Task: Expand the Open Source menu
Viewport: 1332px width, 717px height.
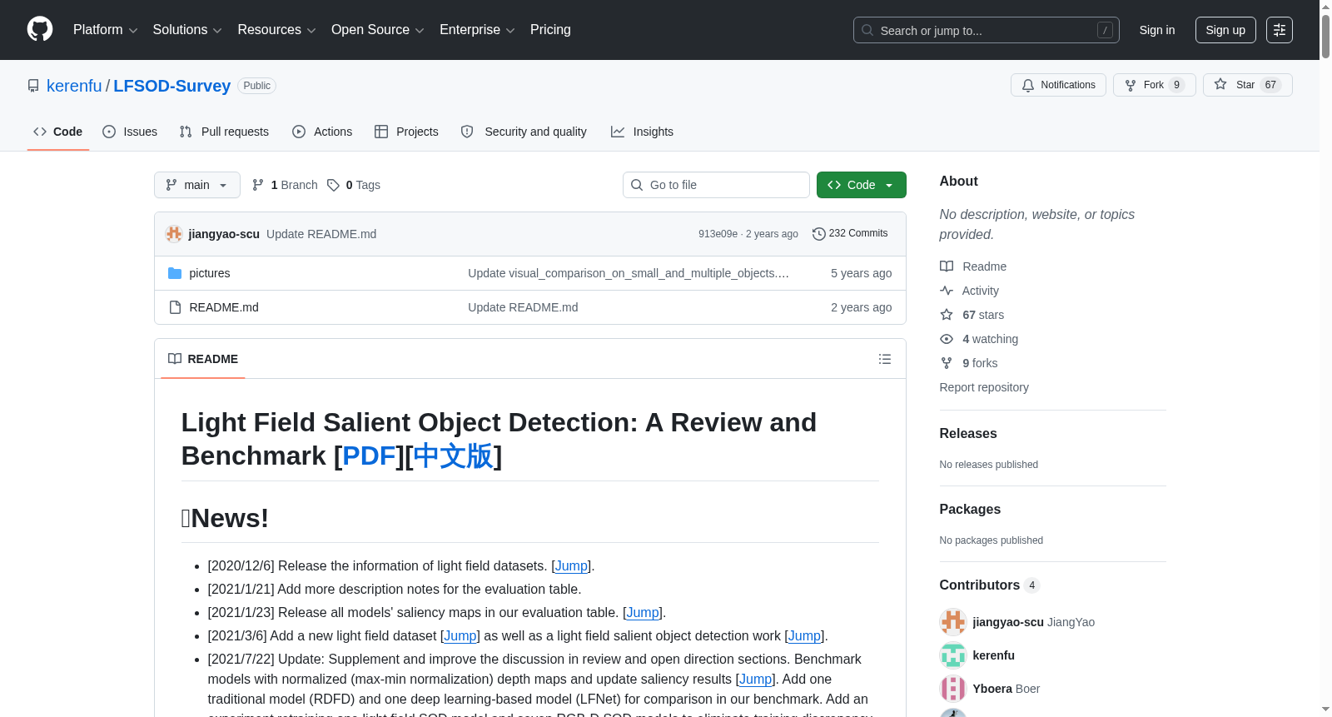Action: click(377, 30)
